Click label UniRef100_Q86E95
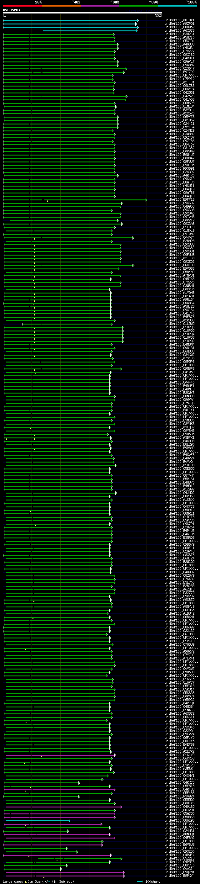 [x=179, y=821]
